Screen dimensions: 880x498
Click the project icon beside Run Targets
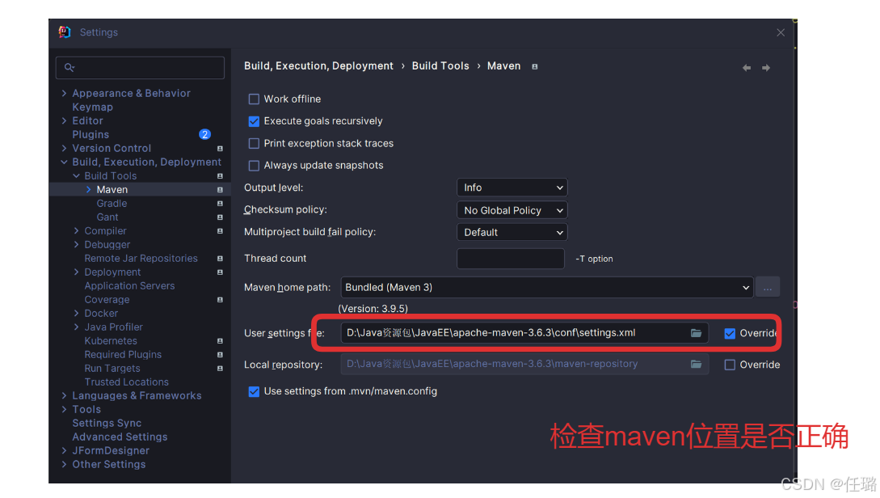click(220, 369)
